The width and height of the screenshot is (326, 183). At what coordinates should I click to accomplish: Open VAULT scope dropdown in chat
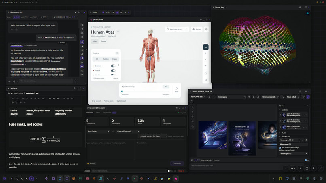[34, 17]
